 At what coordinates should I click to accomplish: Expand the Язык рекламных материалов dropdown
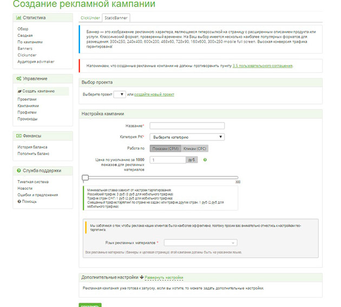(200, 242)
